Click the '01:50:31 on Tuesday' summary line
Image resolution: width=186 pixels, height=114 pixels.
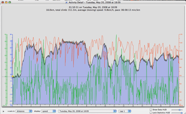(93, 7)
